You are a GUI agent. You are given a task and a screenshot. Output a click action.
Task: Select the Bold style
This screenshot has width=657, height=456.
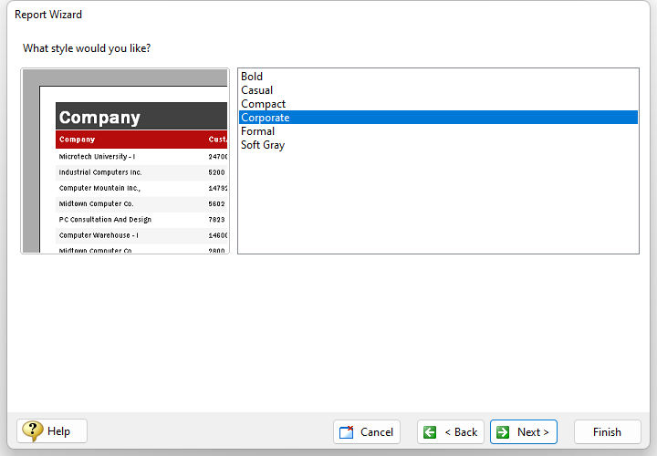point(438,77)
